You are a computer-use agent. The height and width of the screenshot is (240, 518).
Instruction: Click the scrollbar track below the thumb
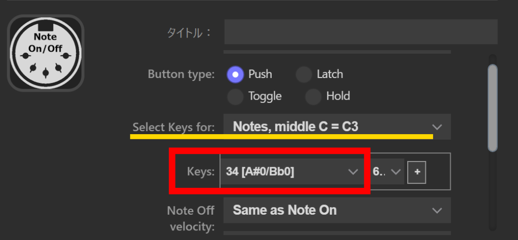(492, 192)
